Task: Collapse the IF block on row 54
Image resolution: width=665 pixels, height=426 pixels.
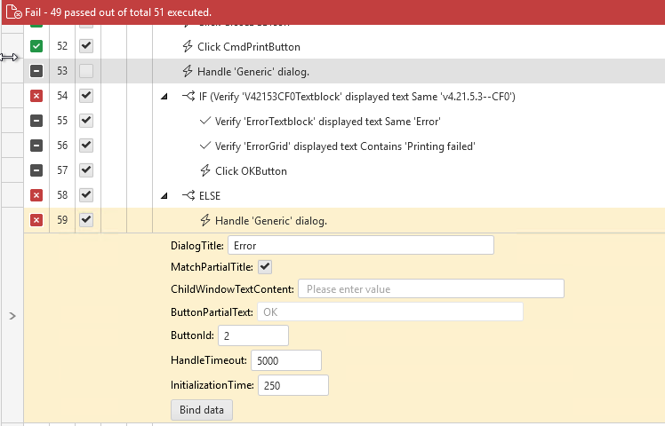Action: 164,96
